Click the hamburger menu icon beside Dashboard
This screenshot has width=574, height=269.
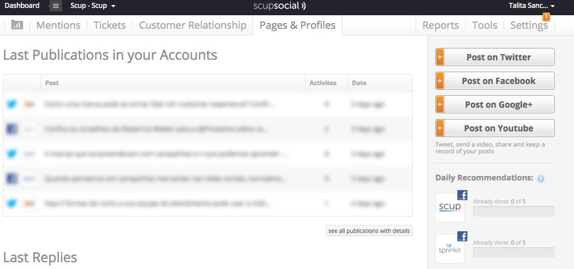point(56,6)
